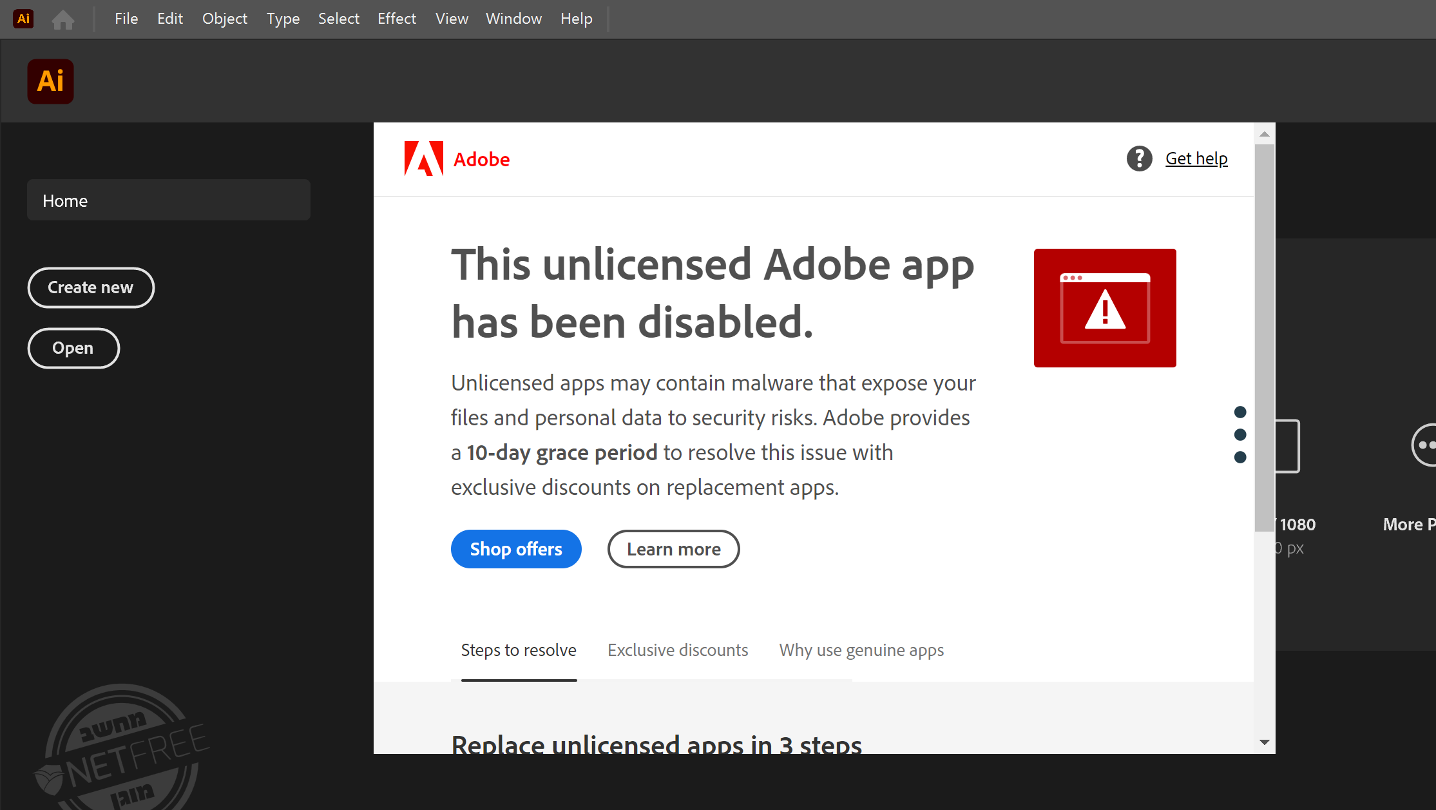The width and height of the screenshot is (1436, 810).
Task: Click the '10-day grace period' bold text
Action: coord(562,452)
